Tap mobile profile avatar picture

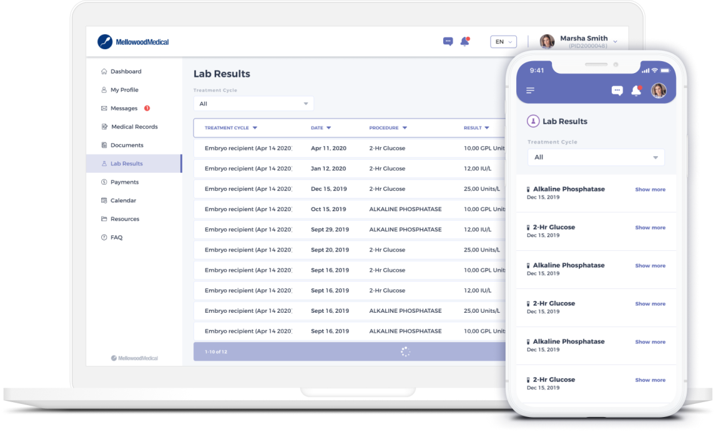point(659,91)
